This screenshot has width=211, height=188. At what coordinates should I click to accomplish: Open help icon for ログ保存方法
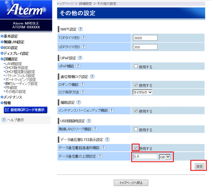[83, 92]
